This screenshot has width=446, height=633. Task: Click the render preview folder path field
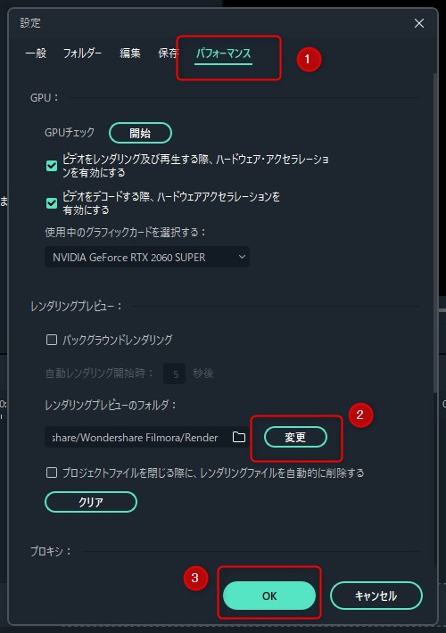point(137,437)
